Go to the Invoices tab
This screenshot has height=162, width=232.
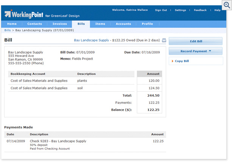click(x=60, y=24)
